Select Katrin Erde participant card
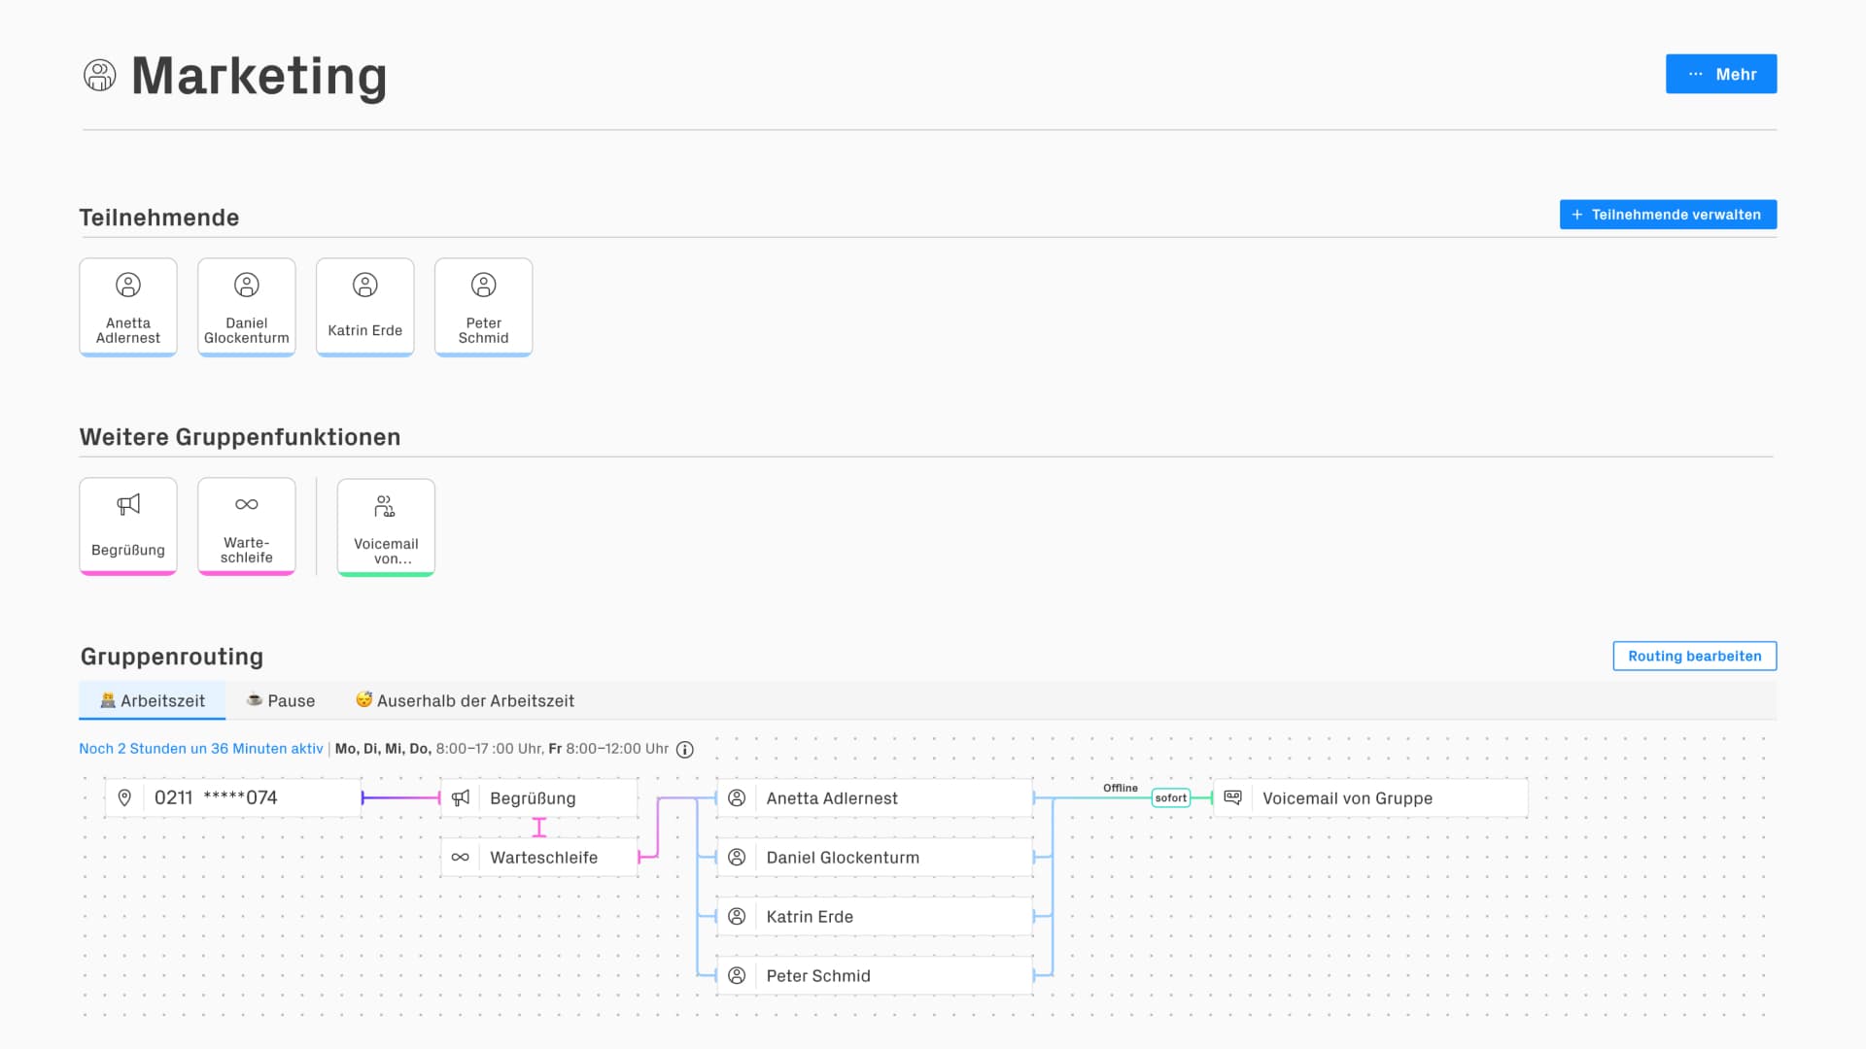The image size is (1866, 1049). pyautogui.click(x=365, y=307)
